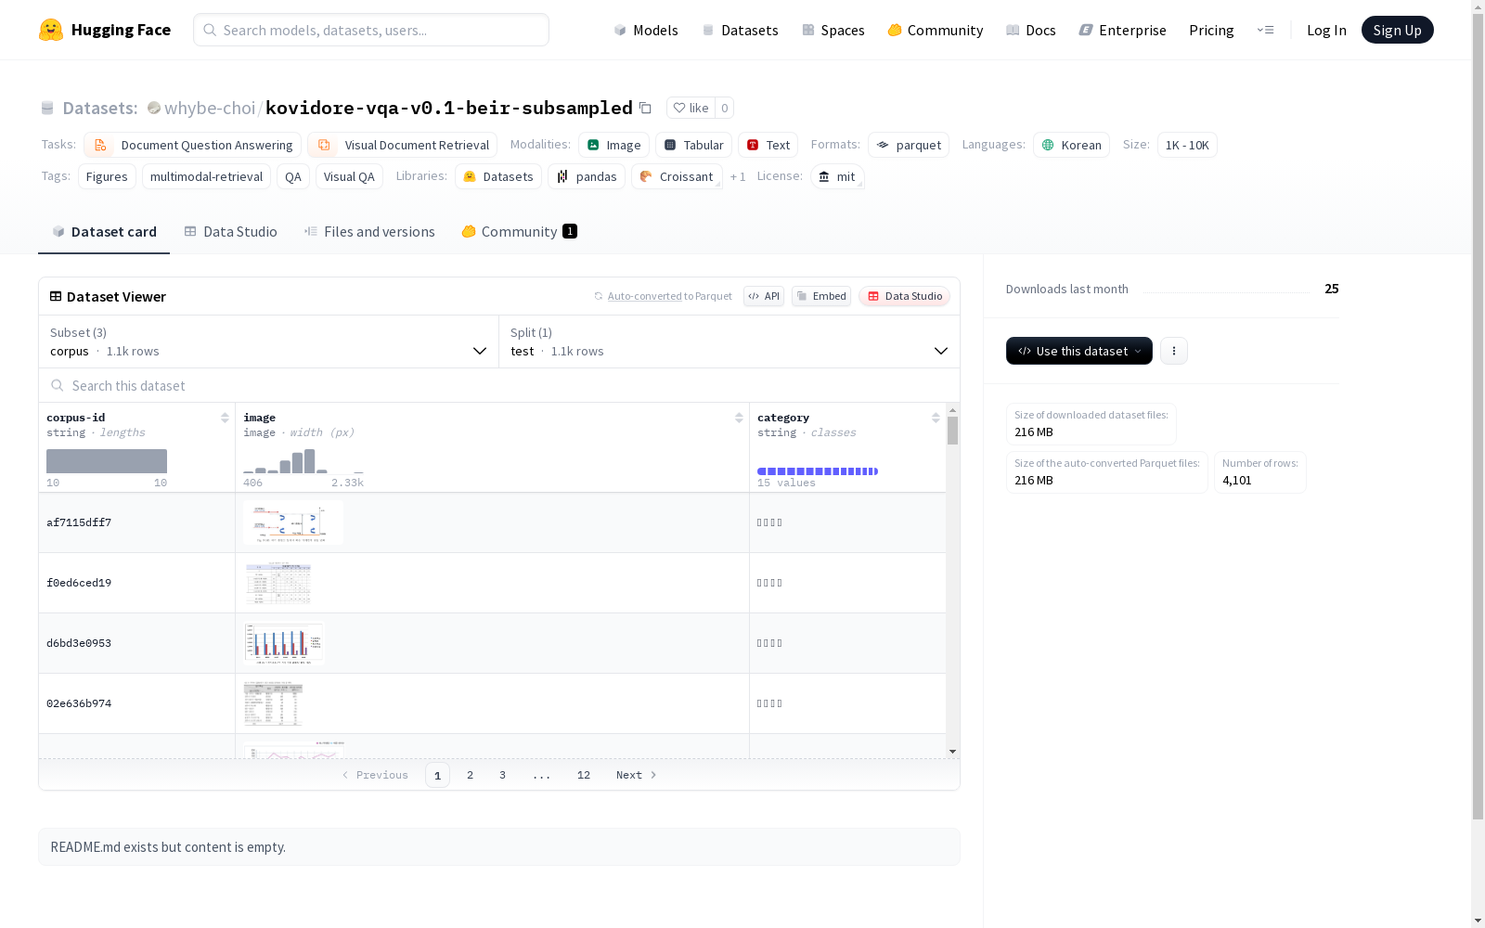Select the Visual Document Retrieval task tag
1485x928 pixels.
[402, 145]
